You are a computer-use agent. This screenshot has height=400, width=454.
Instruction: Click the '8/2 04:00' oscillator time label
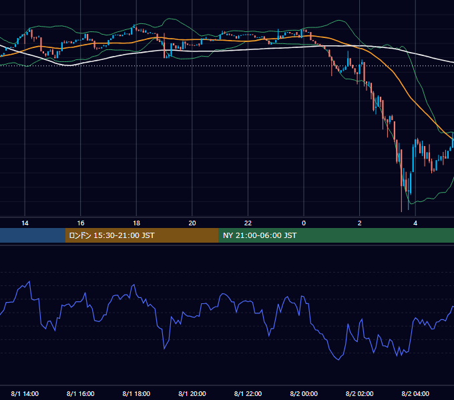coord(415,393)
